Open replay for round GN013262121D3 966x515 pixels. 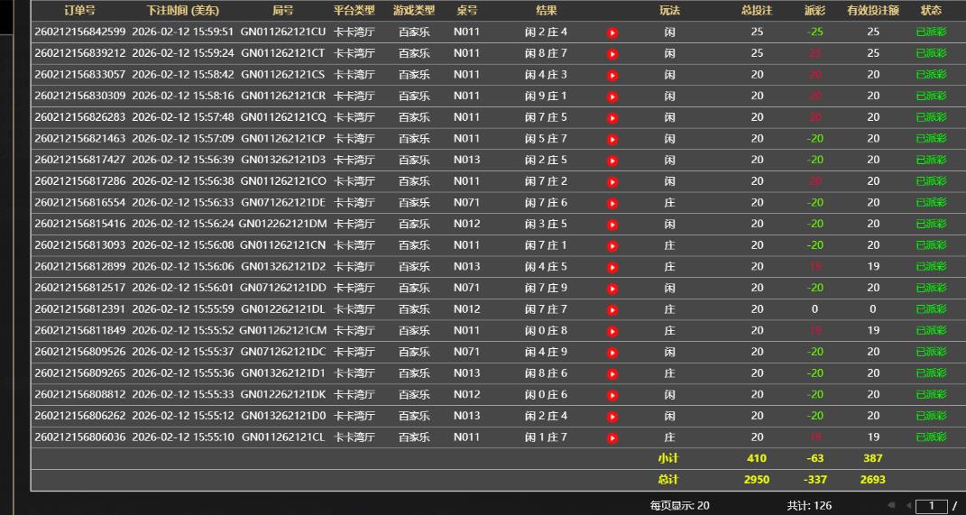(612, 161)
